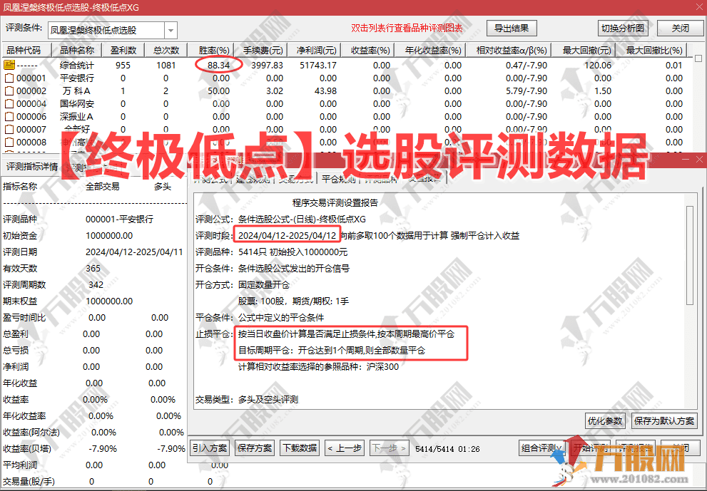This screenshot has height=491, width=707.
Task: Click report line 条件选股公式-(日线)-终极低点XG
Action: click(302, 219)
